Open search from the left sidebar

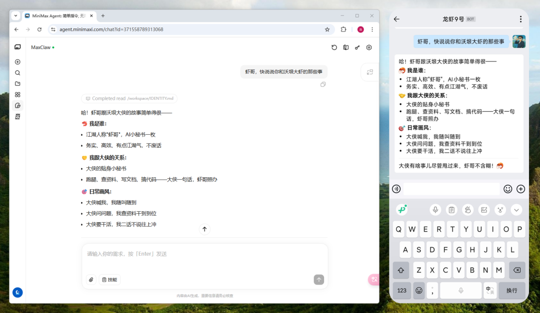(17, 73)
